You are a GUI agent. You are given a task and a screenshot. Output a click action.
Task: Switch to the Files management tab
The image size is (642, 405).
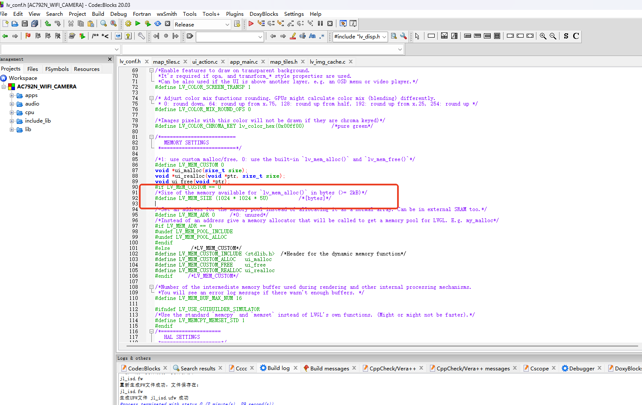[x=32, y=69]
